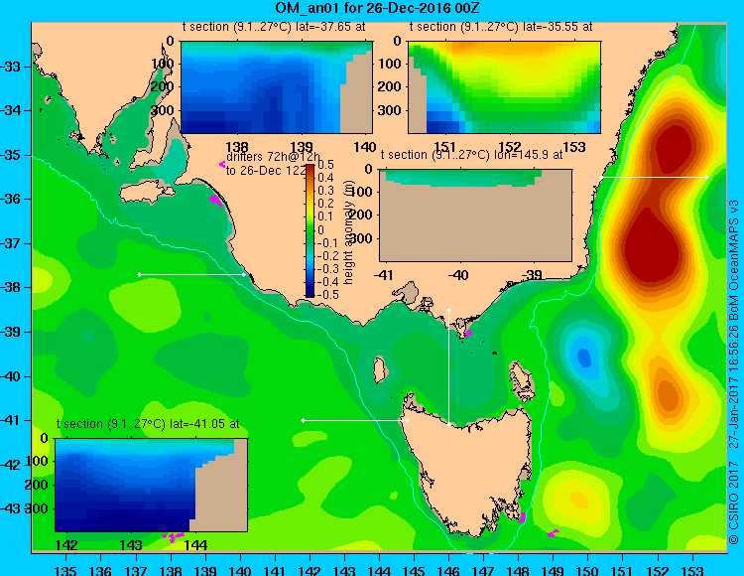Pick the dark red top of the height anomaly colorbar
The image size is (744, 576).
coord(310,168)
